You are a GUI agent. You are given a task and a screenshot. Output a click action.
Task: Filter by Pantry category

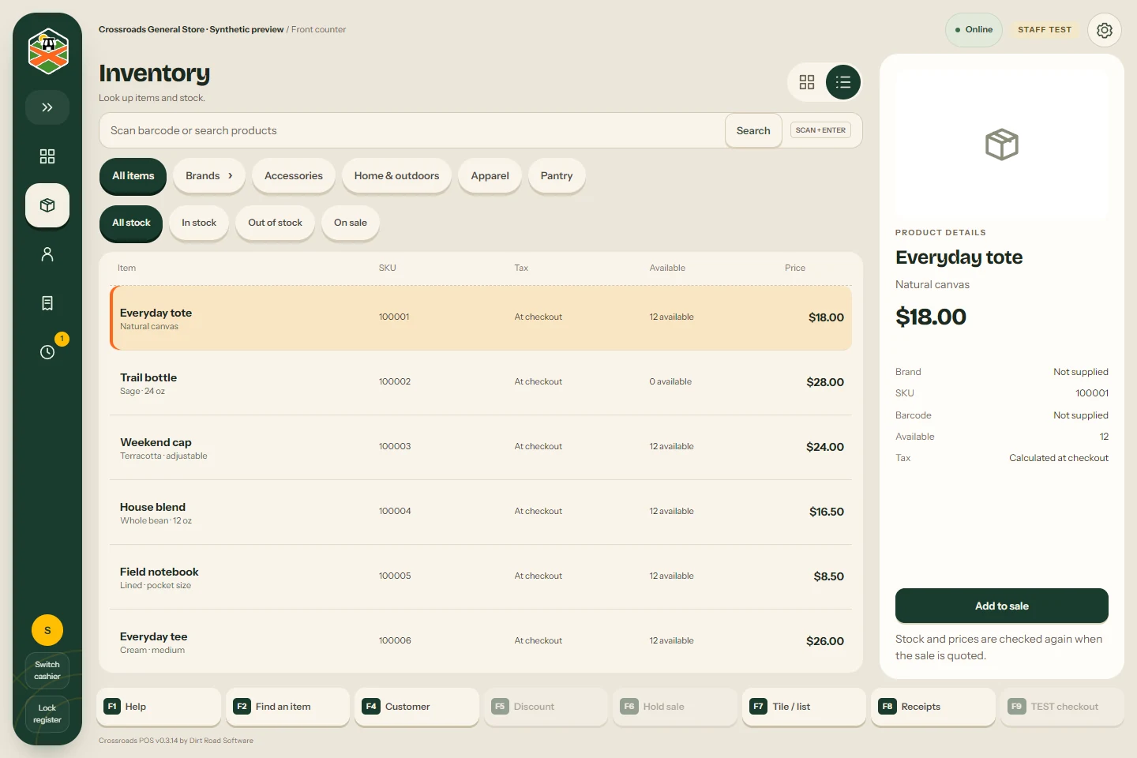tap(557, 176)
